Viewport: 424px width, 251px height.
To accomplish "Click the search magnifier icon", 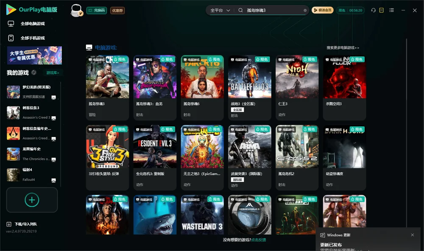I will pos(240,10).
